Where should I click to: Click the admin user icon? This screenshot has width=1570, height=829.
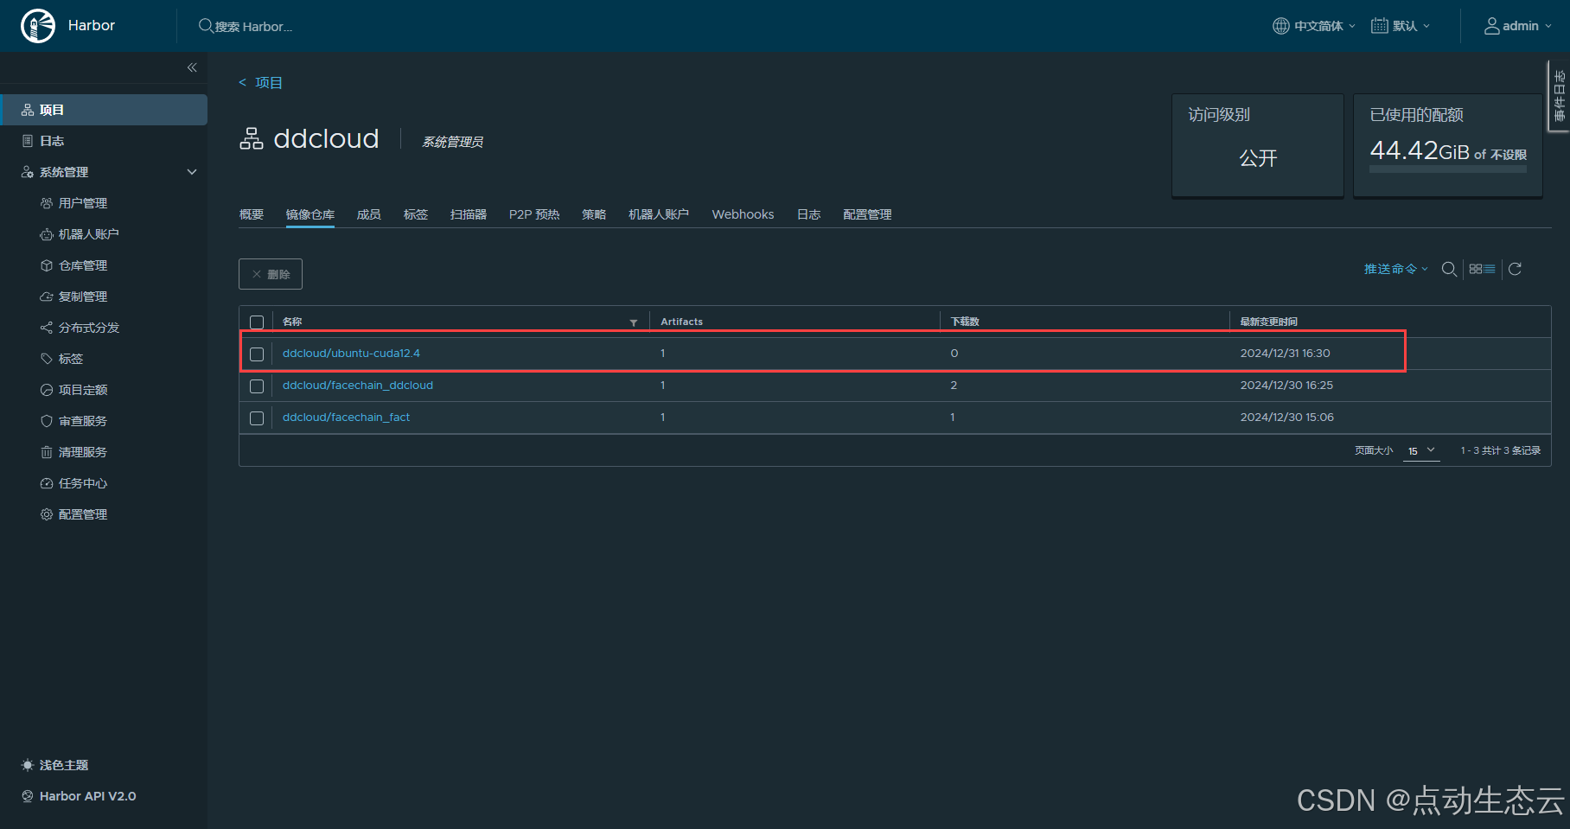tap(1491, 26)
